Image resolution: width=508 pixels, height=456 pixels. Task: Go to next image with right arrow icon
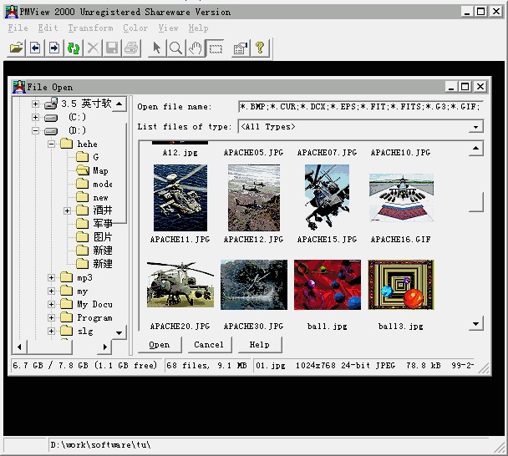click(x=54, y=48)
